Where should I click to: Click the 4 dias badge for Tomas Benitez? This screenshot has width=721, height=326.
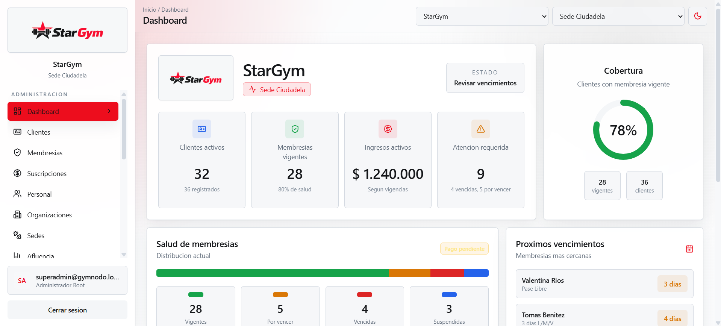[x=673, y=318]
